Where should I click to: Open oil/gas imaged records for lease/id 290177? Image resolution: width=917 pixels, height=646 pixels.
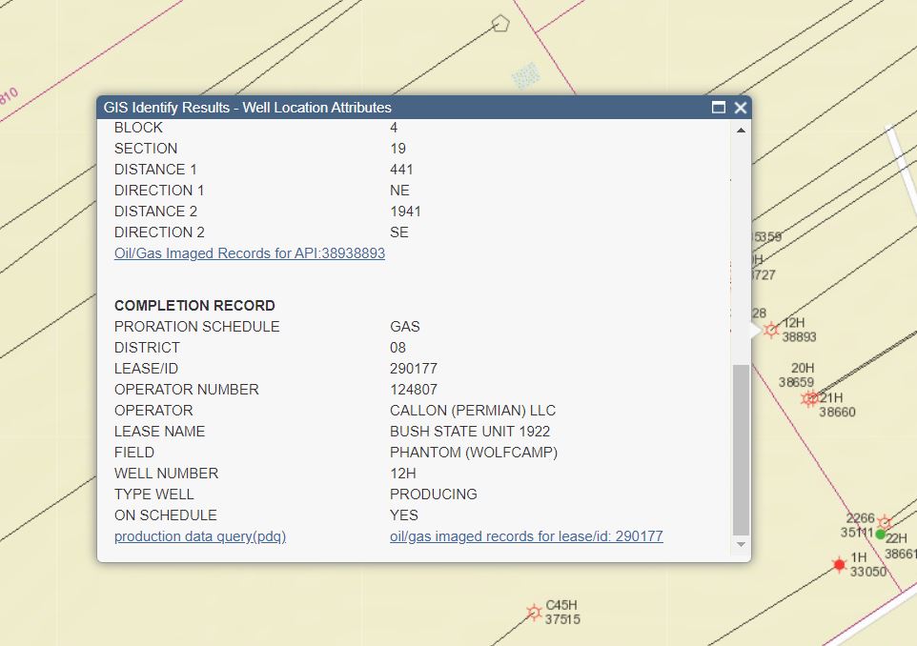tap(526, 536)
